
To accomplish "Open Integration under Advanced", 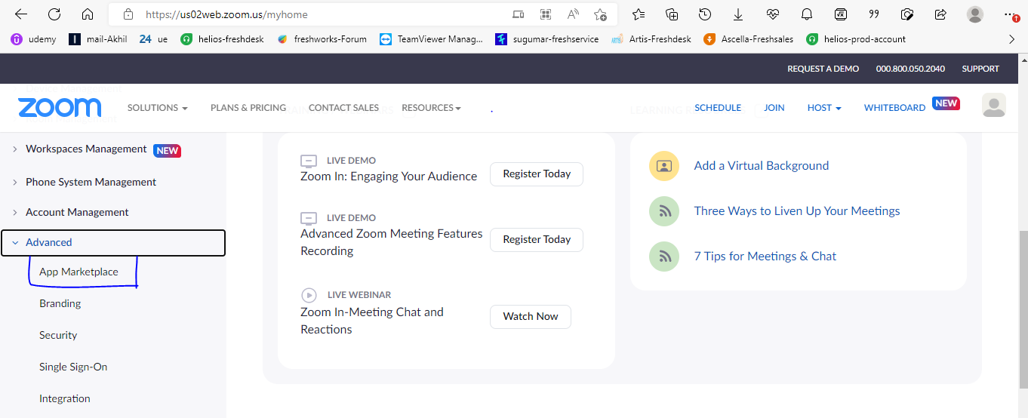I will pos(65,398).
